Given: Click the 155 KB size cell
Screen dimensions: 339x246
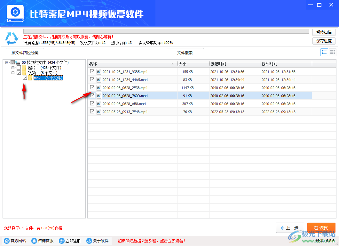Looking at the screenshot, I should pyautogui.click(x=187, y=72).
